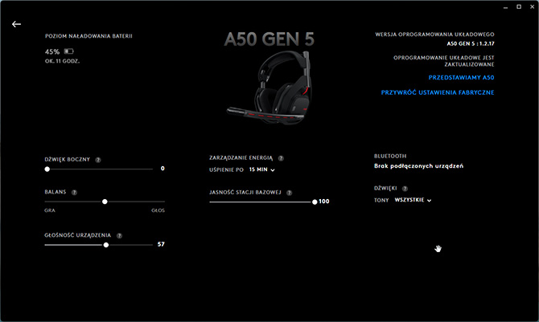Image resolution: width=539 pixels, height=322 pixels.
Task: Click the OK. 11 GODZ. battery estimate
Action: tap(62, 61)
